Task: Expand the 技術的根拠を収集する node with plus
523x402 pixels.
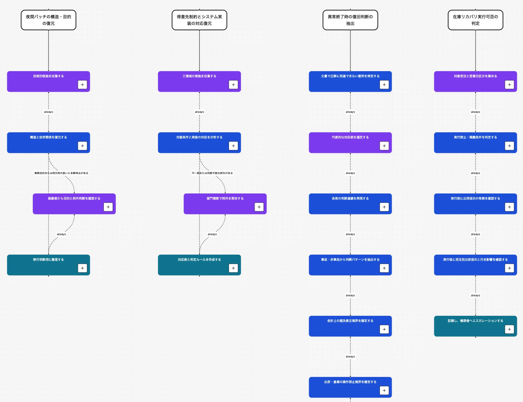Action: click(x=82, y=85)
